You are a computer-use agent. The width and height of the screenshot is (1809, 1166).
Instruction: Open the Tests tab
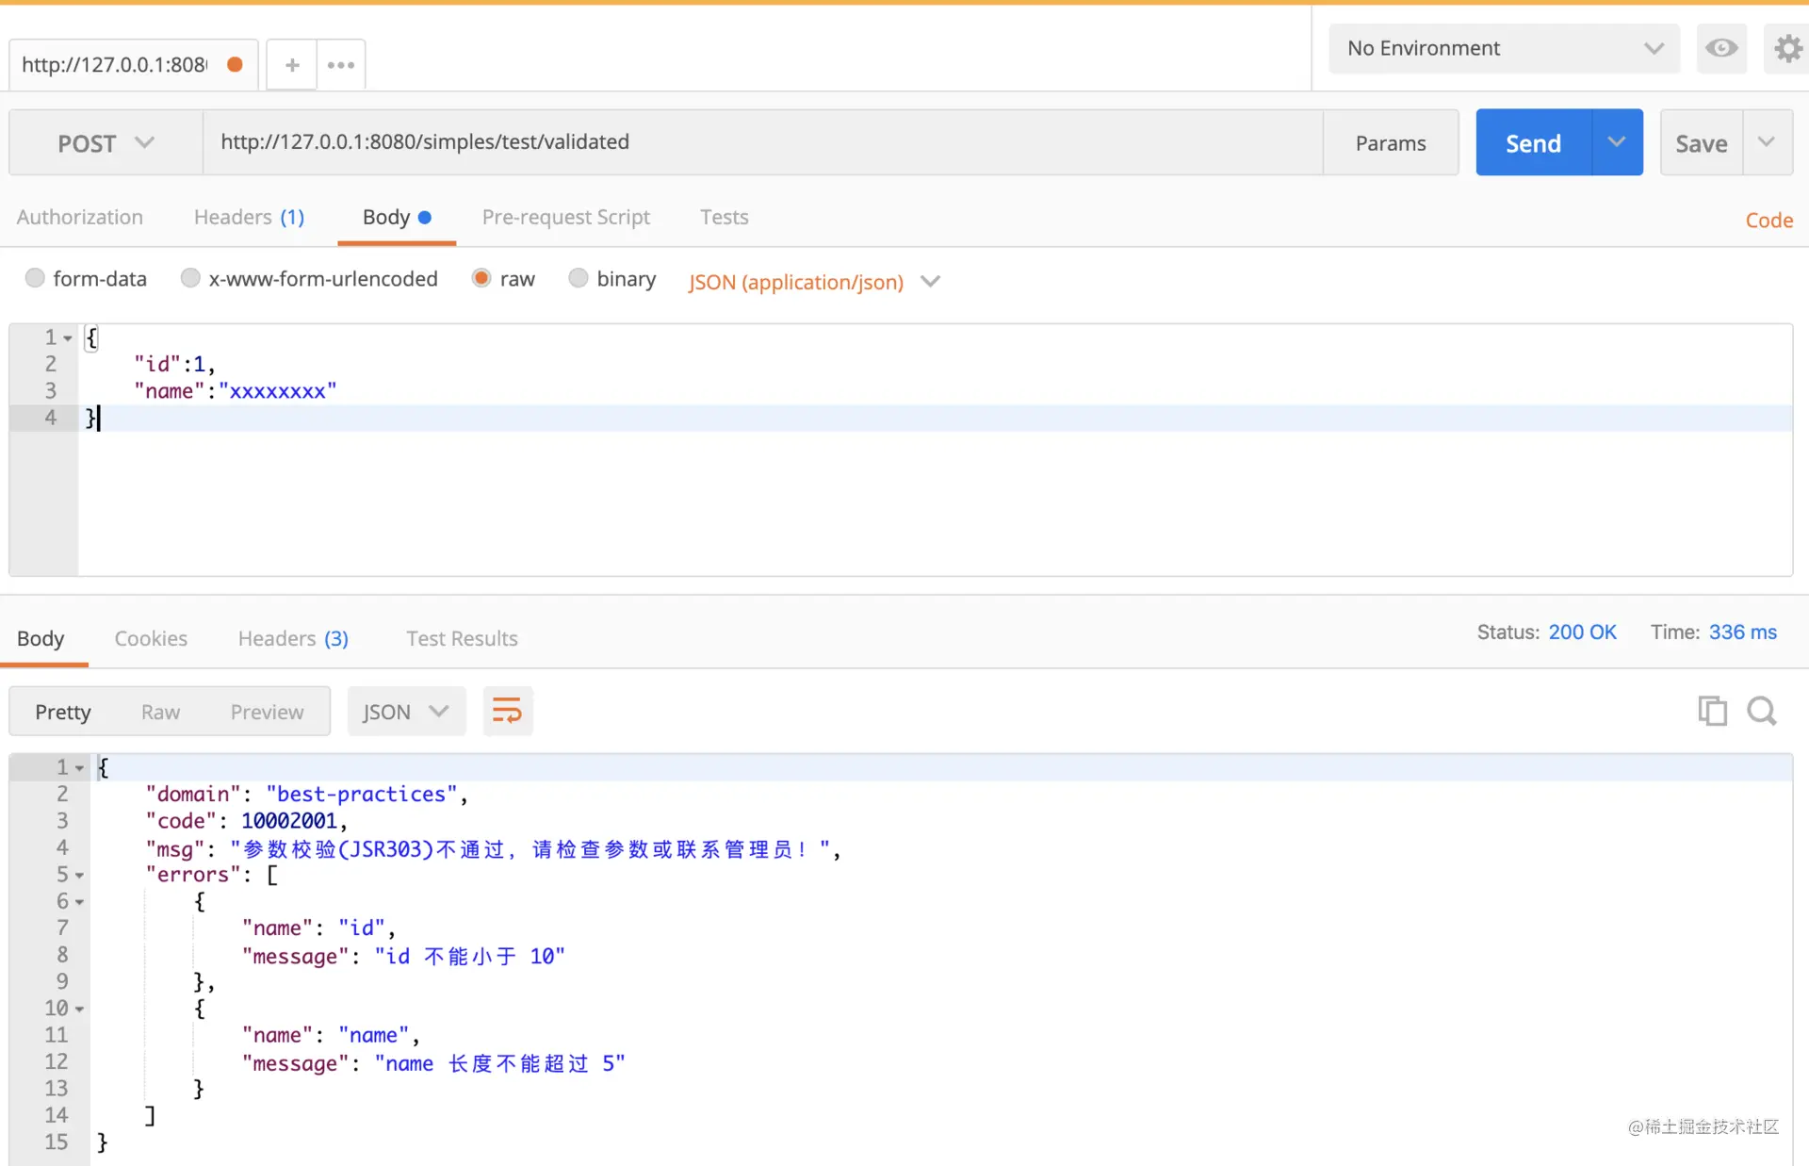click(x=725, y=217)
